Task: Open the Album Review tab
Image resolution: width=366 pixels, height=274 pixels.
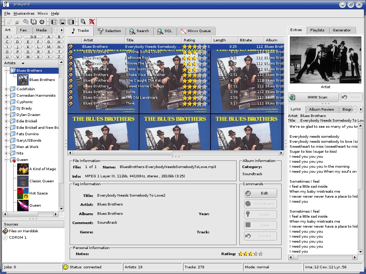Action: click(321, 109)
